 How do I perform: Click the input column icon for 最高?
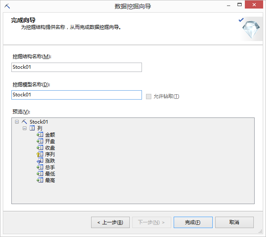click(40, 180)
